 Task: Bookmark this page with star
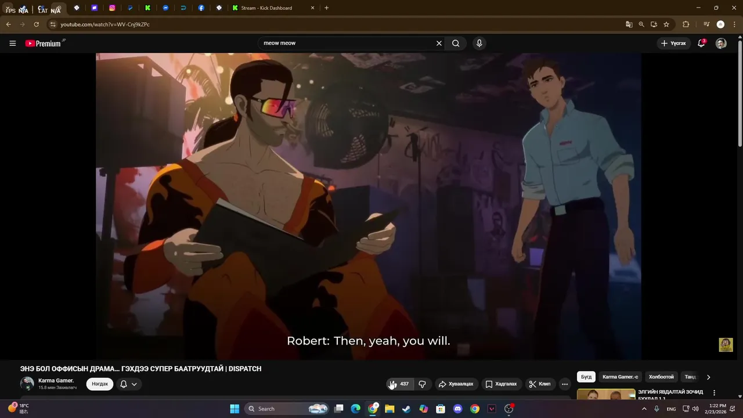click(666, 24)
